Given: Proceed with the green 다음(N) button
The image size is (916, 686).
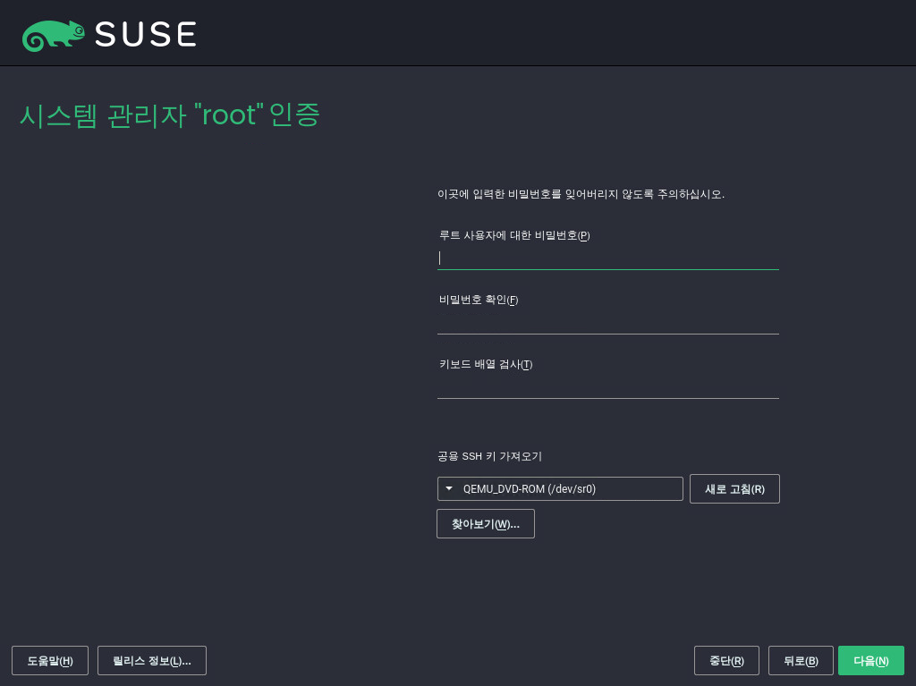Looking at the screenshot, I should coord(870,661).
